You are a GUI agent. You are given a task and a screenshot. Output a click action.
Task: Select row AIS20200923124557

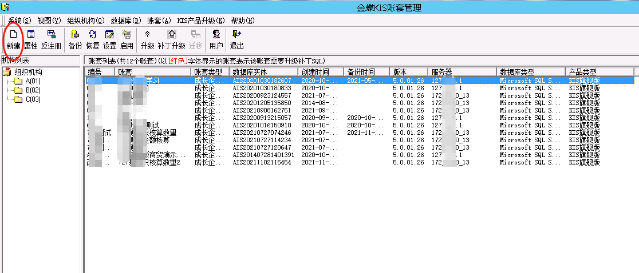point(359,95)
